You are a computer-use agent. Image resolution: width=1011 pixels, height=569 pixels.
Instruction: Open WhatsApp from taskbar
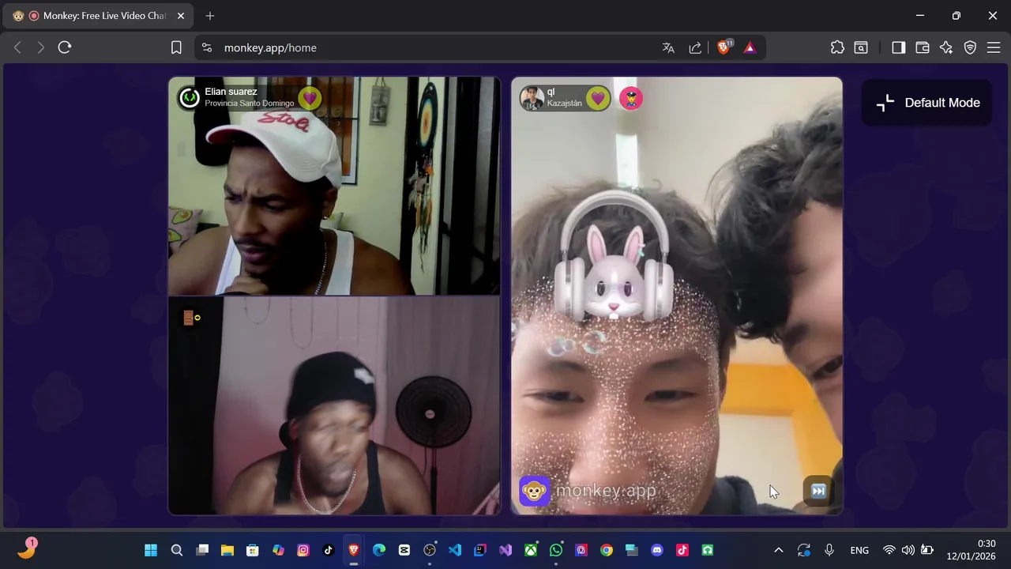556,550
